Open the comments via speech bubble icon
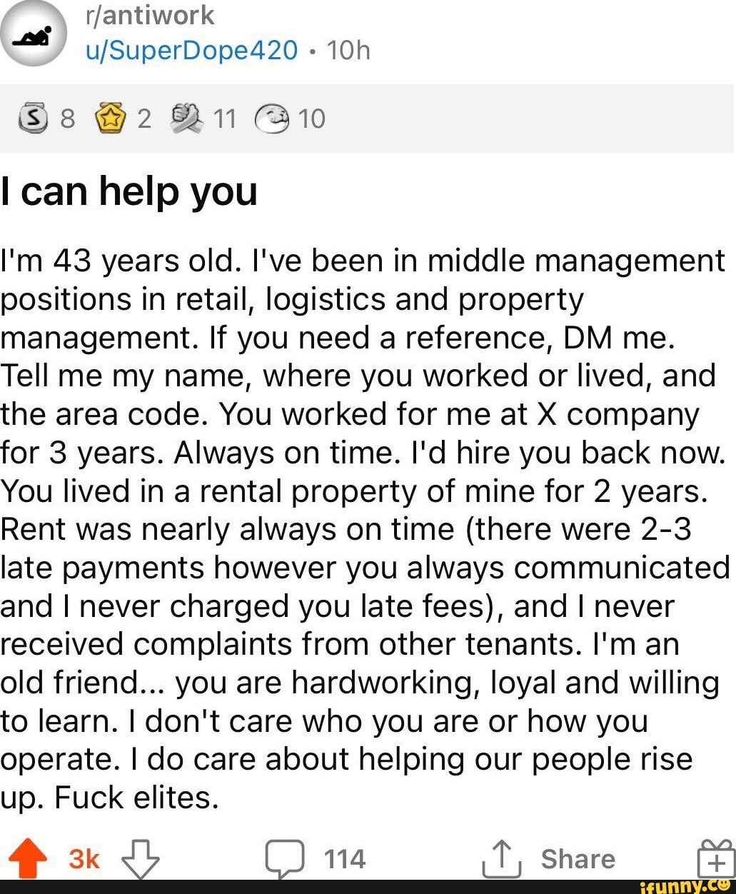Screen dimensions: 736x894 [284, 858]
